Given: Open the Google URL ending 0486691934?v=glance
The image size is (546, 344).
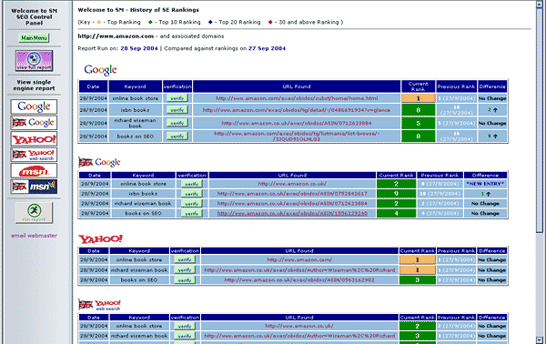Looking at the screenshot, I should [297, 110].
